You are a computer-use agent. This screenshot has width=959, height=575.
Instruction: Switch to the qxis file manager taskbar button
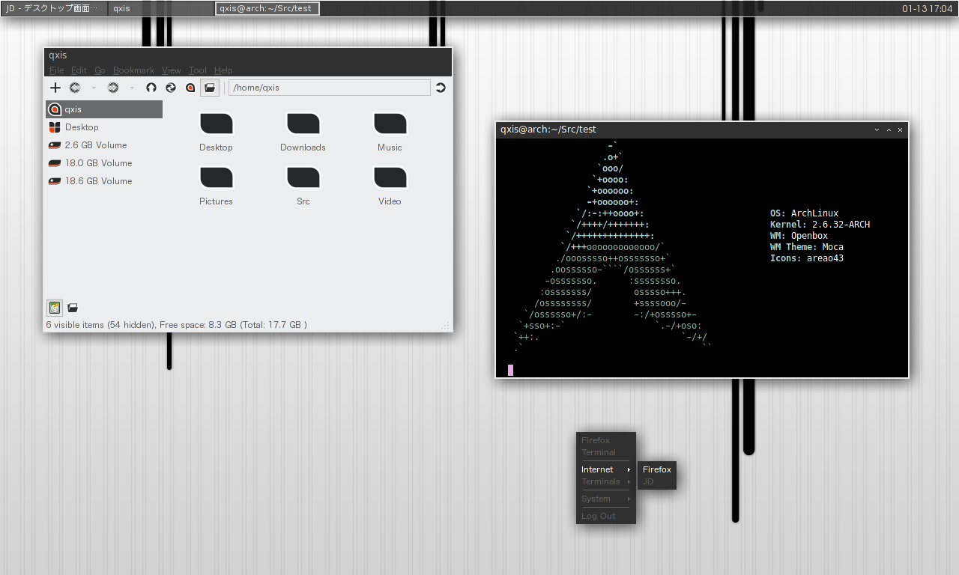160,8
